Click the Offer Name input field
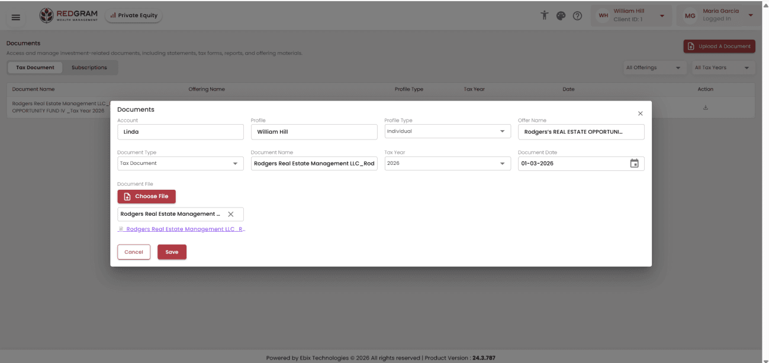 click(x=581, y=132)
